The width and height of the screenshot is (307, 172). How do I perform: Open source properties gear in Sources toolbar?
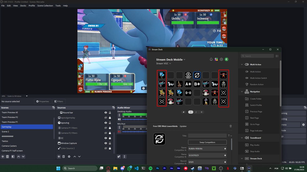click(x=69, y=156)
